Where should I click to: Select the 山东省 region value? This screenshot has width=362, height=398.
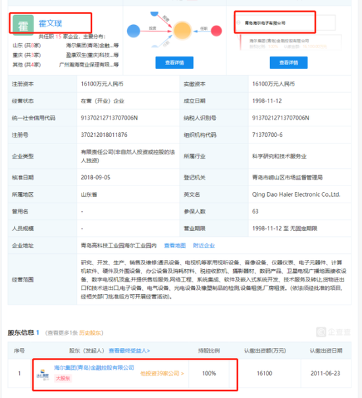(x=89, y=195)
